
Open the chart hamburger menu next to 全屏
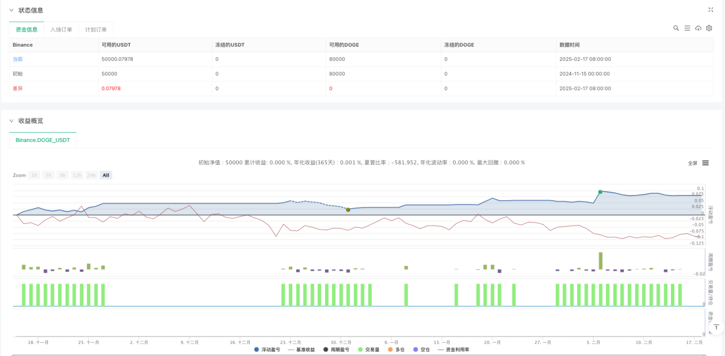point(705,163)
